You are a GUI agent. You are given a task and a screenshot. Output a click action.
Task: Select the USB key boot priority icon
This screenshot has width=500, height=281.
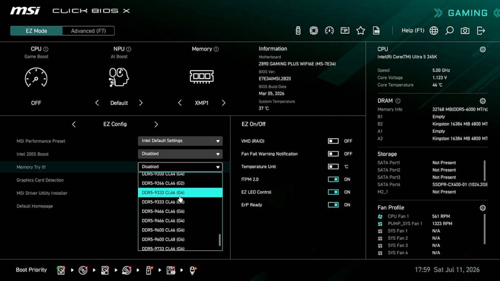coord(149,270)
